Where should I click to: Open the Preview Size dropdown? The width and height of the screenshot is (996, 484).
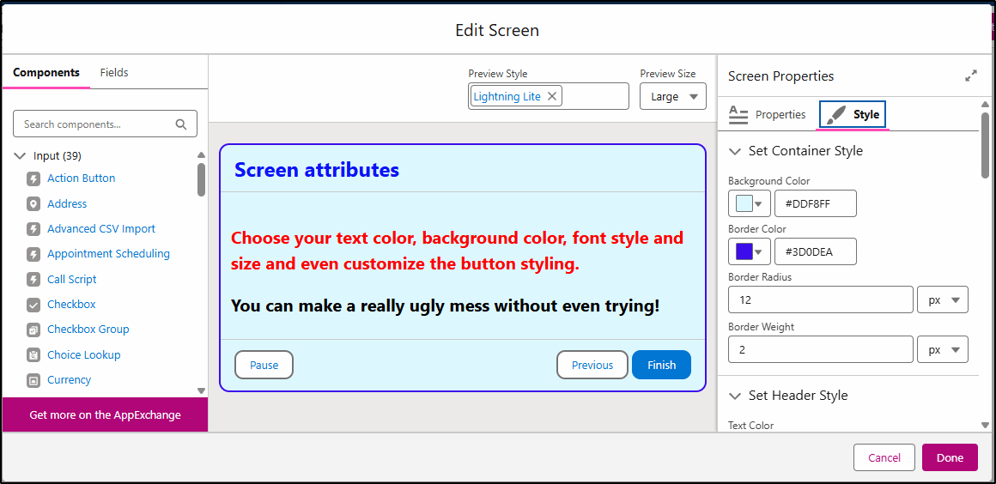pos(672,97)
